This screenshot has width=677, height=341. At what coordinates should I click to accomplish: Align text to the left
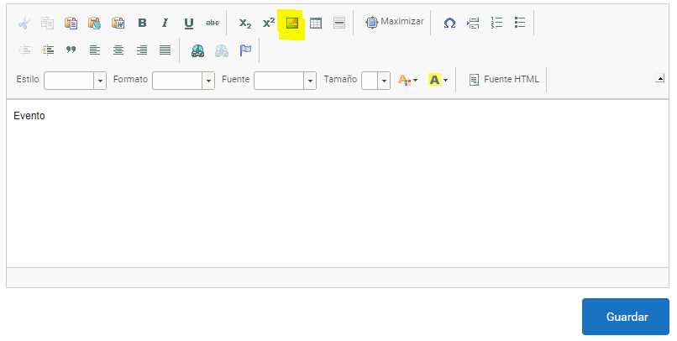(95, 50)
